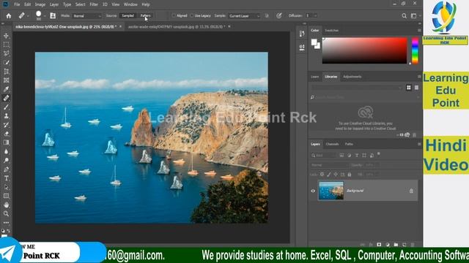The image size is (469, 263).
Task: Toggle lock image pixels brush icon
Action: [x=329, y=175]
